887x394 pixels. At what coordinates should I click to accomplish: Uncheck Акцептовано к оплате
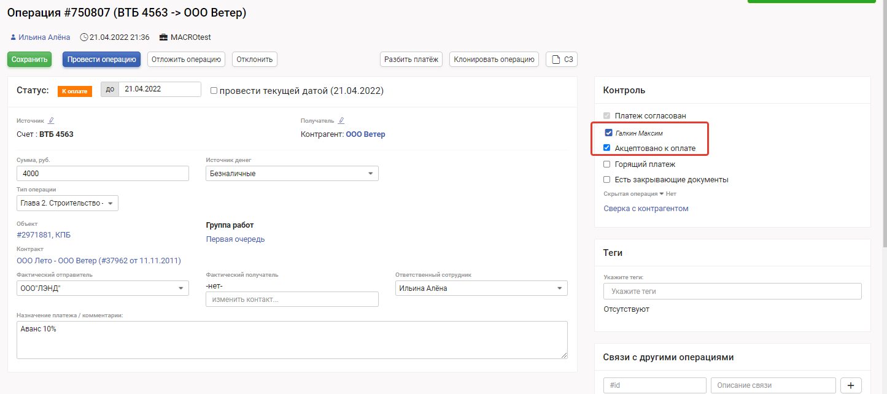click(x=607, y=148)
